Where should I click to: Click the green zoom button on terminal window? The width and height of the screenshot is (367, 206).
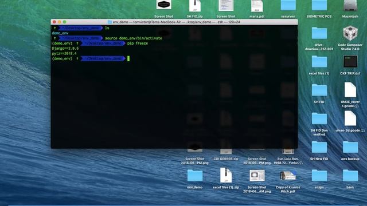pyautogui.click(x=65, y=22)
